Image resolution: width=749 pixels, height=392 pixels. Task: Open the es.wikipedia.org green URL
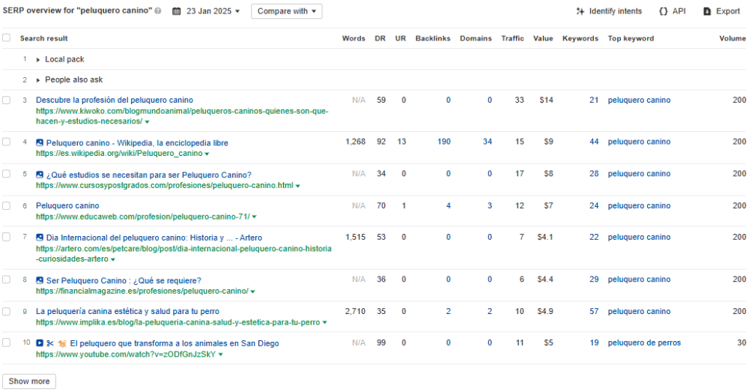click(x=119, y=153)
